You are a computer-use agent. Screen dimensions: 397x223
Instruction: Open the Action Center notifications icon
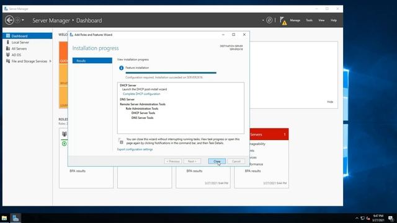391,218
